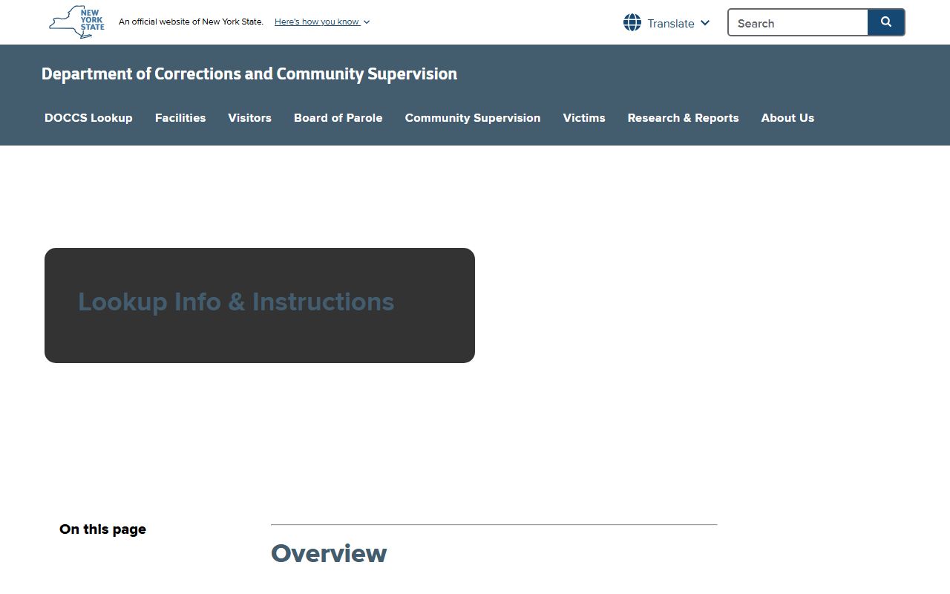Viewport: 950px width, 594px height.
Task: Open the Board of Parole menu
Action: point(338,117)
